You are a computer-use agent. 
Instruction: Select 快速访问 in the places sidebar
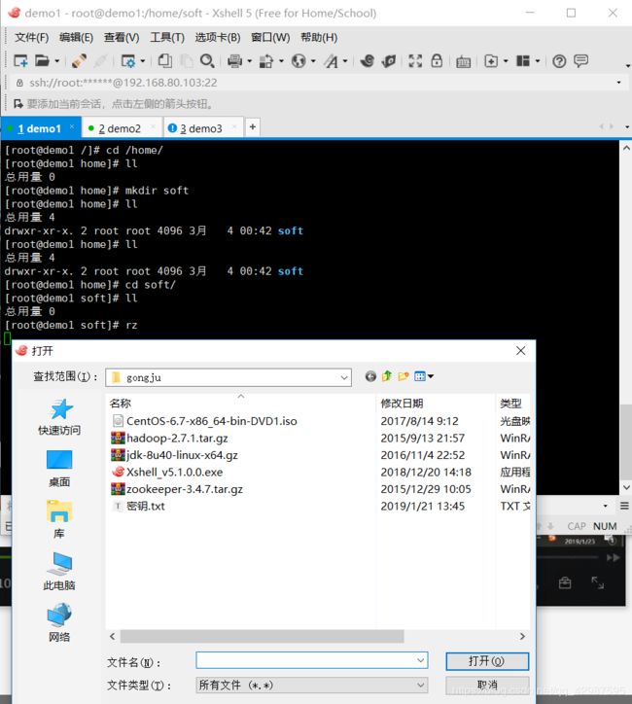[x=59, y=417]
